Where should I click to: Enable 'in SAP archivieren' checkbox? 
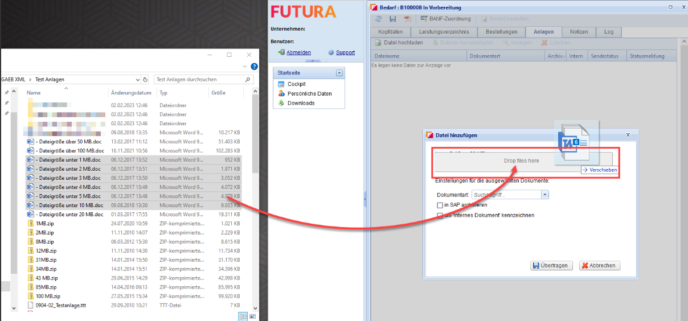click(x=440, y=205)
